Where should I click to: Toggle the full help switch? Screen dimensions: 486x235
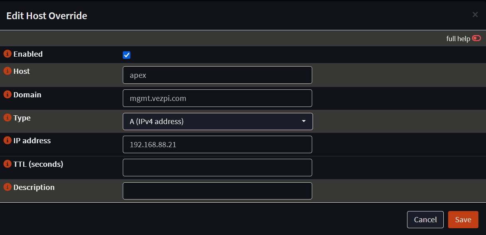476,38
